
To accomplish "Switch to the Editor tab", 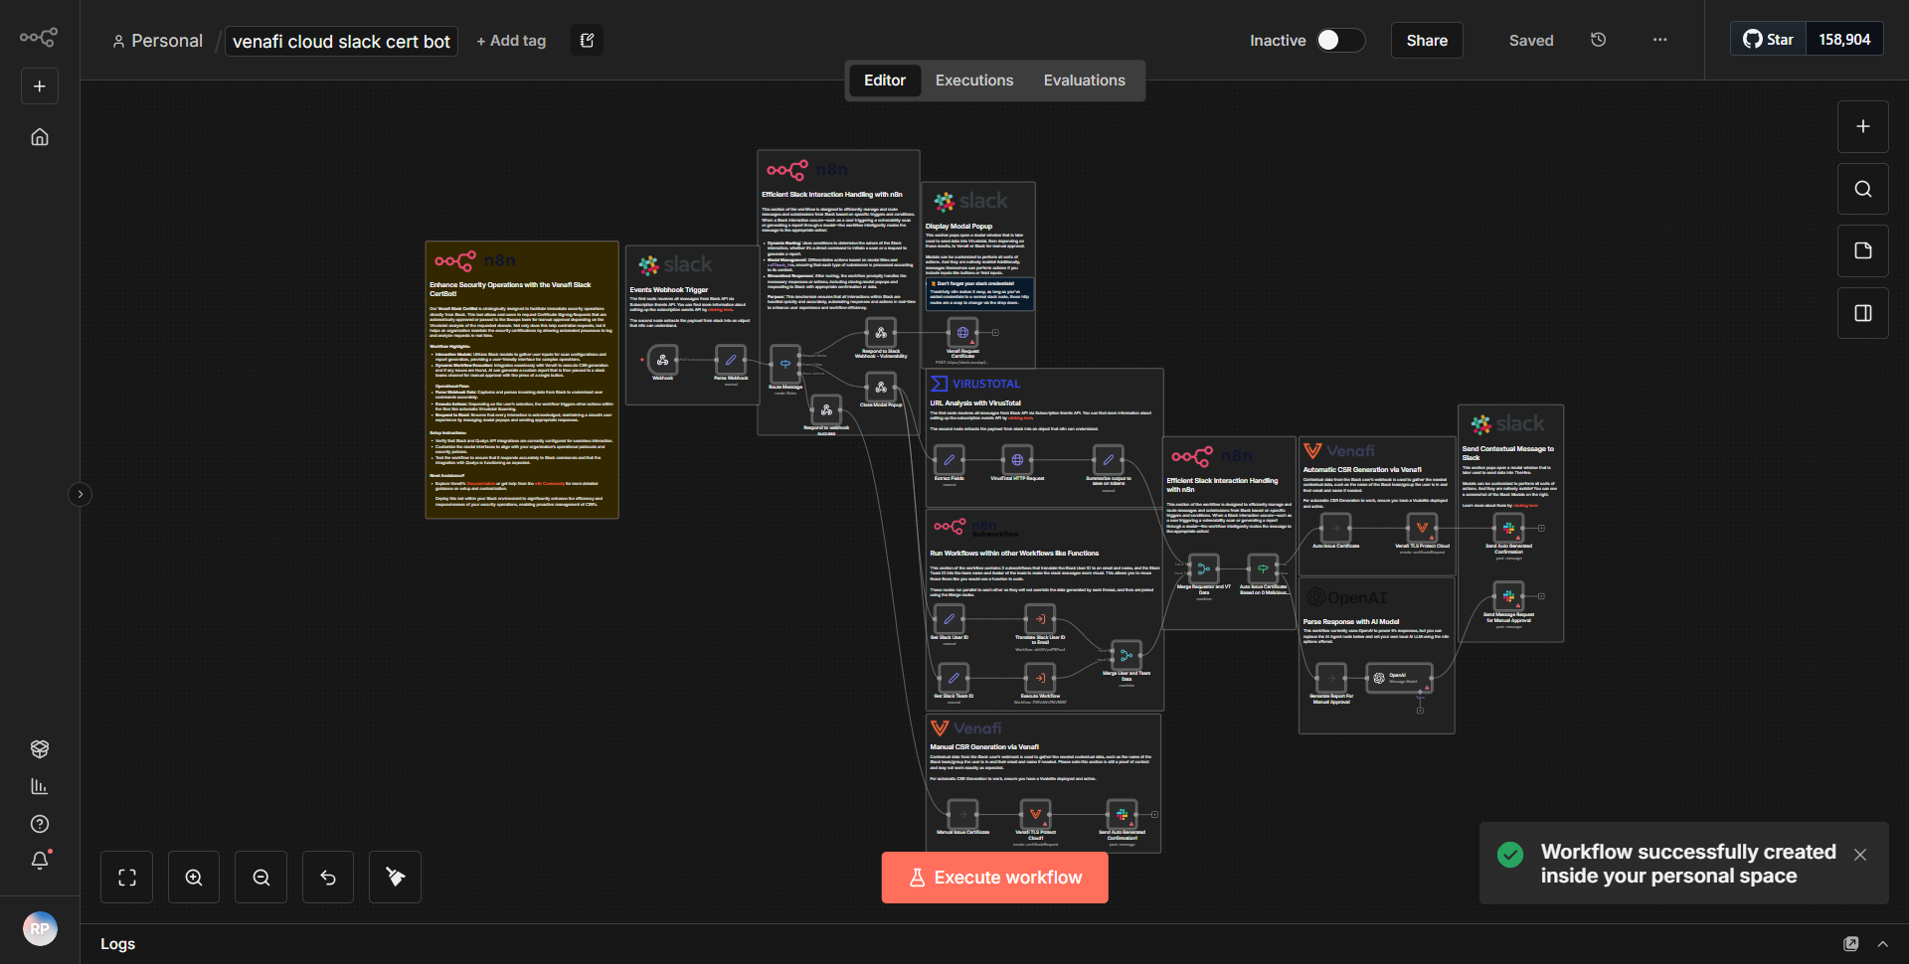I will [x=885, y=80].
